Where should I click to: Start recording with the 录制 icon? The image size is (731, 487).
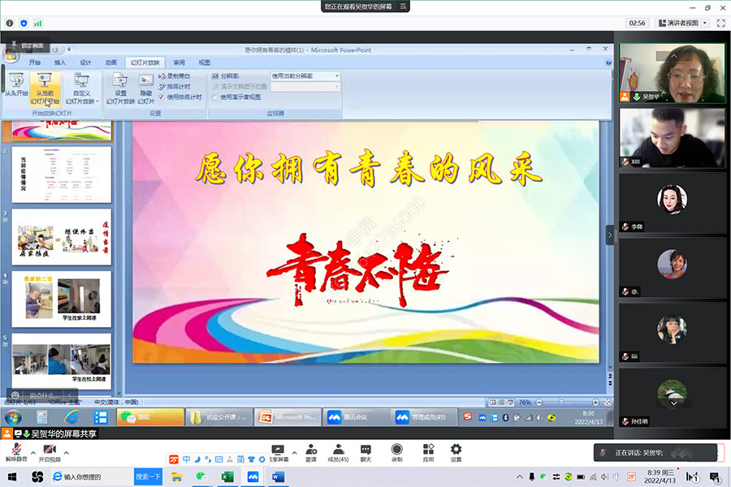396,450
